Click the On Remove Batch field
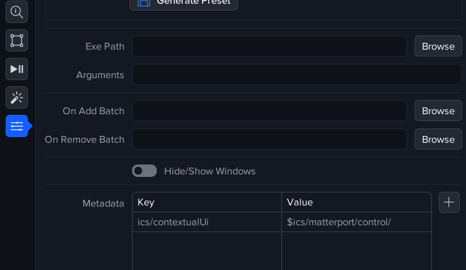The image size is (466, 270). 269,140
